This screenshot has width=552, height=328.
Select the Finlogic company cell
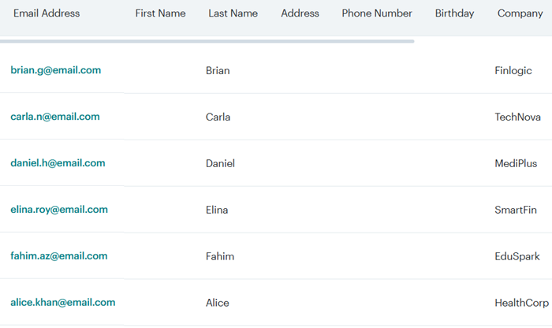point(513,71)
